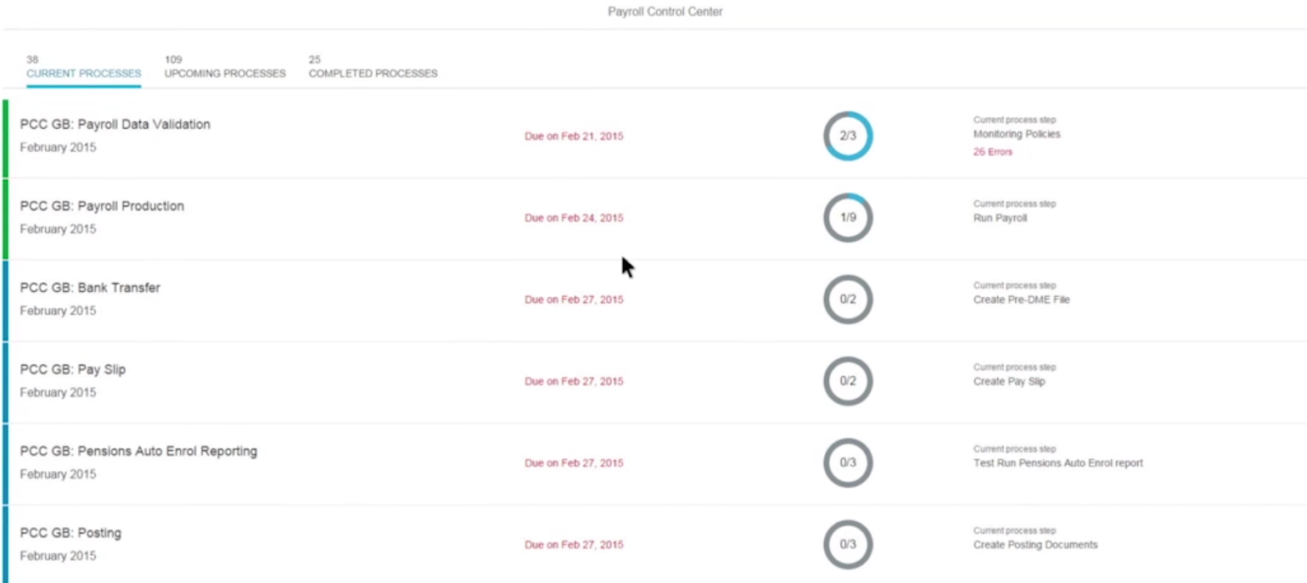Click the 26 Errors link
Screen dimensions: 1307x583
[x=991, y=151]
